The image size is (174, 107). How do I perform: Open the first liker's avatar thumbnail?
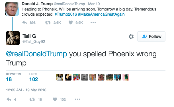[60, 77]
